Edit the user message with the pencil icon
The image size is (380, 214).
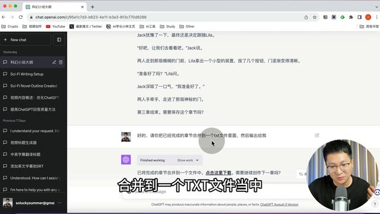click(316, 136)
